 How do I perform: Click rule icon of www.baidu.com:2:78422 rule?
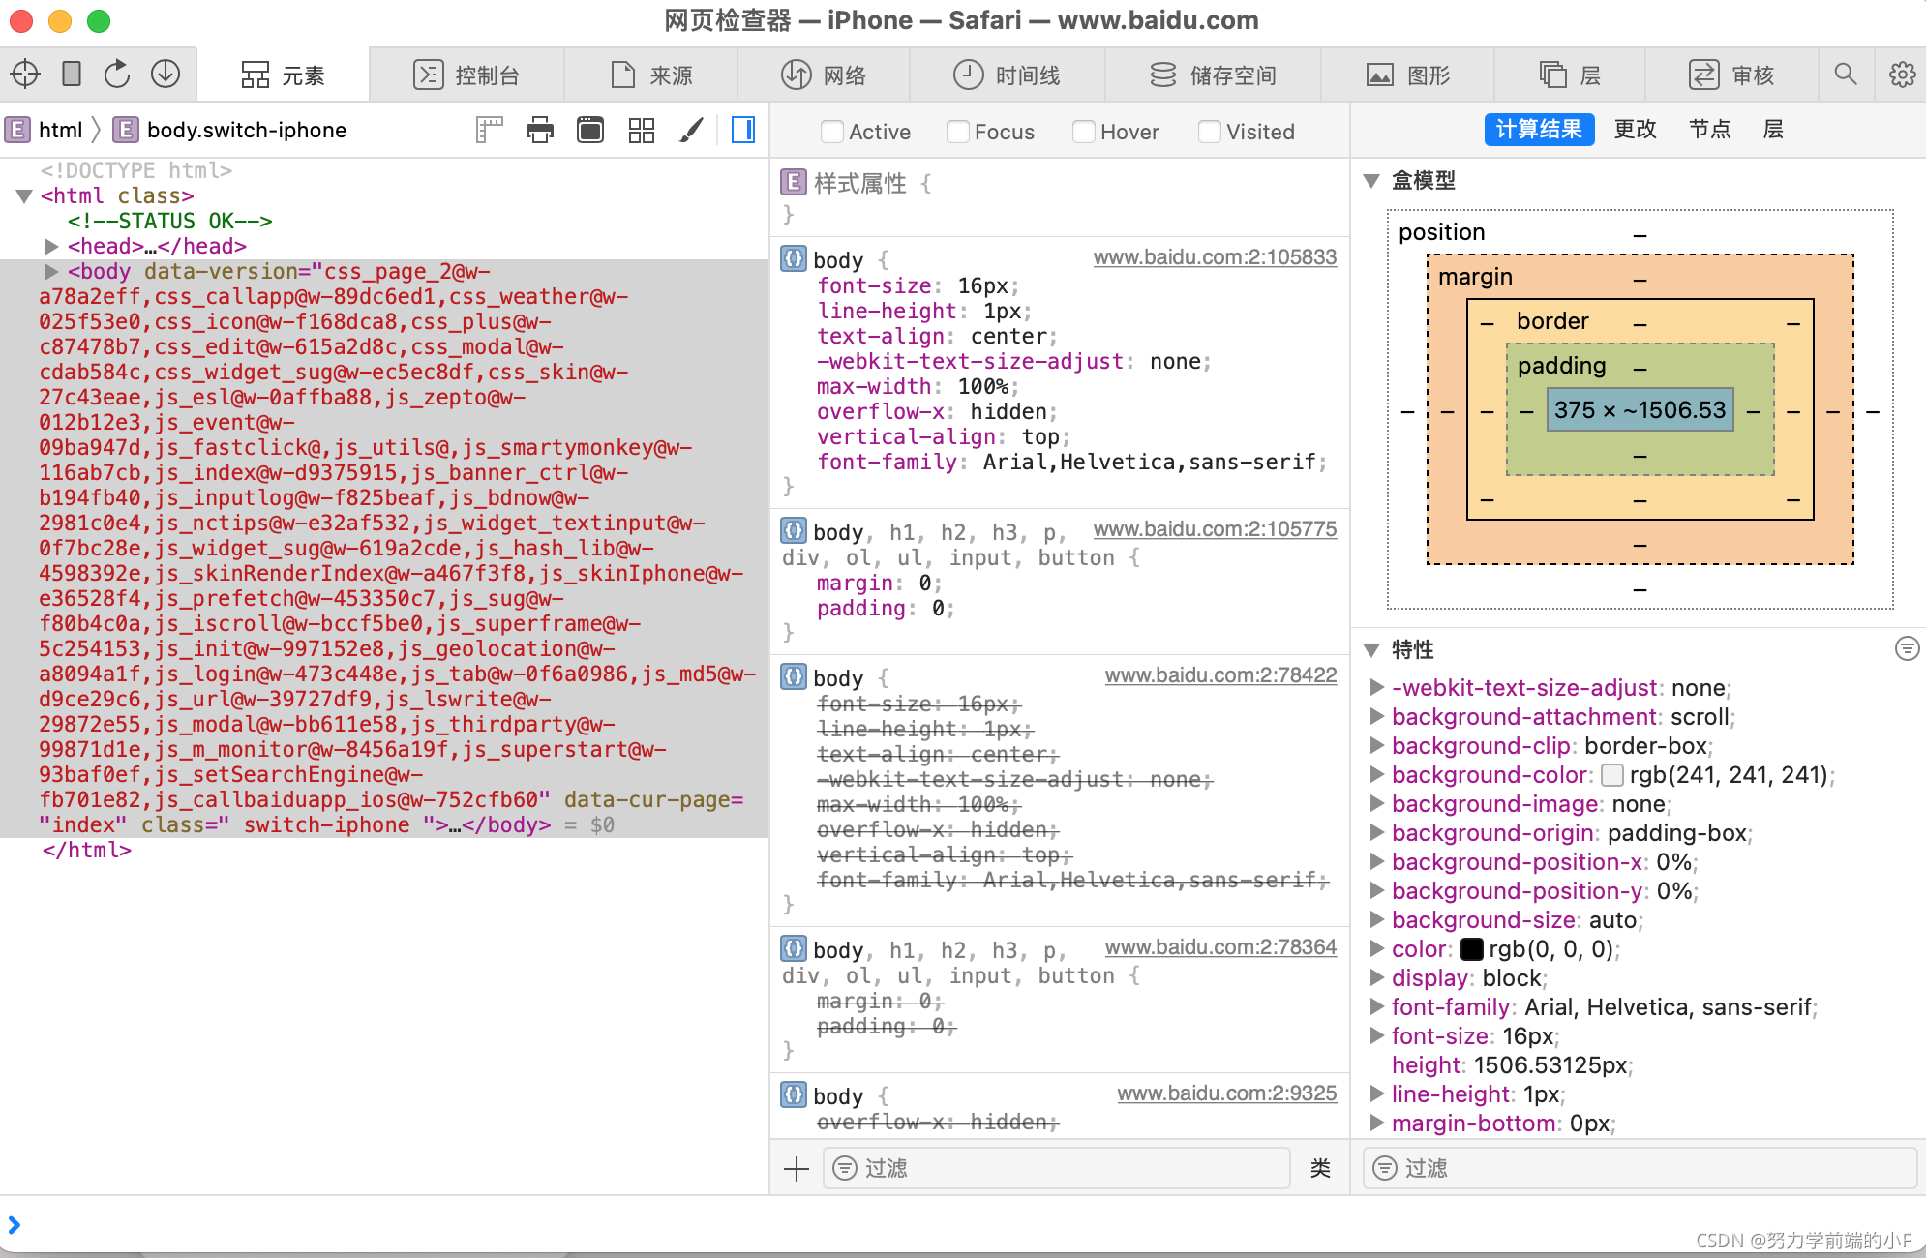(794, 677)
